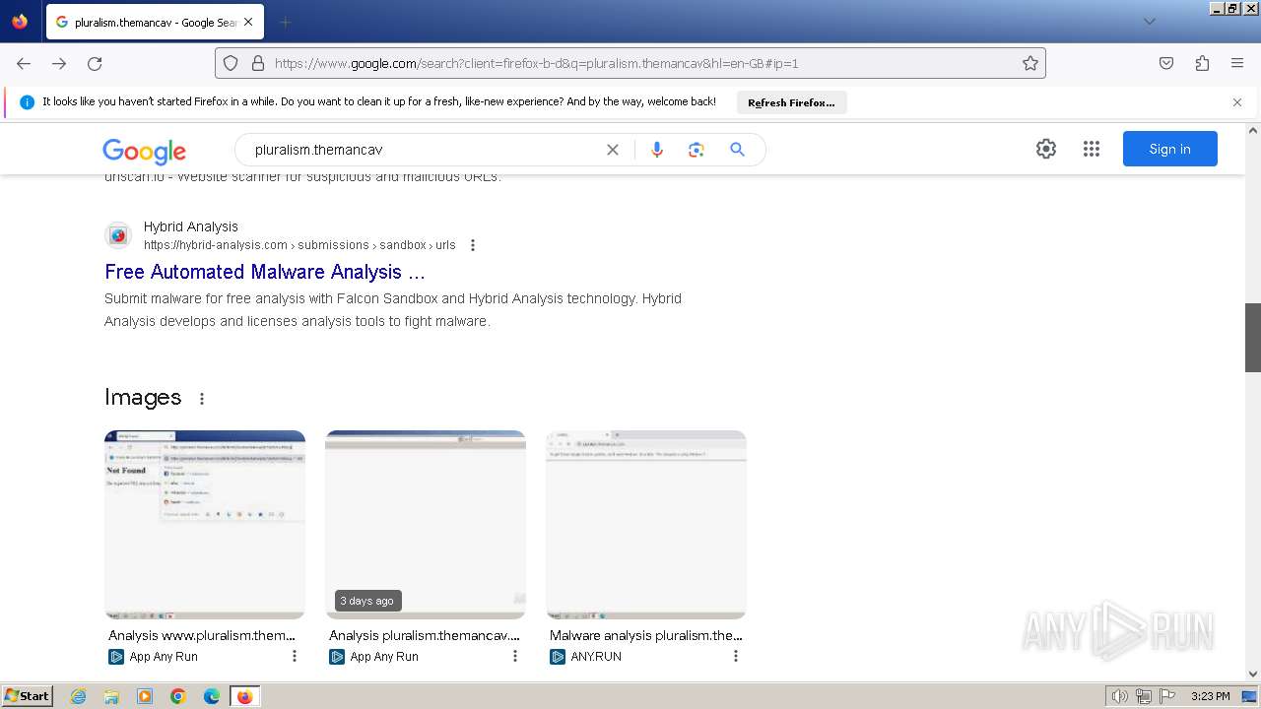Open the network icon in system tray

(x=1144, y=696)
